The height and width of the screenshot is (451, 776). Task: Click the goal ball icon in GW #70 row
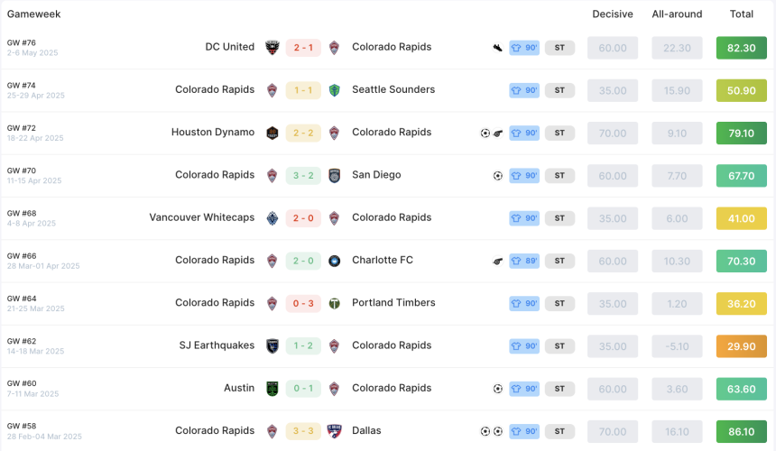(x=498, y=176)
